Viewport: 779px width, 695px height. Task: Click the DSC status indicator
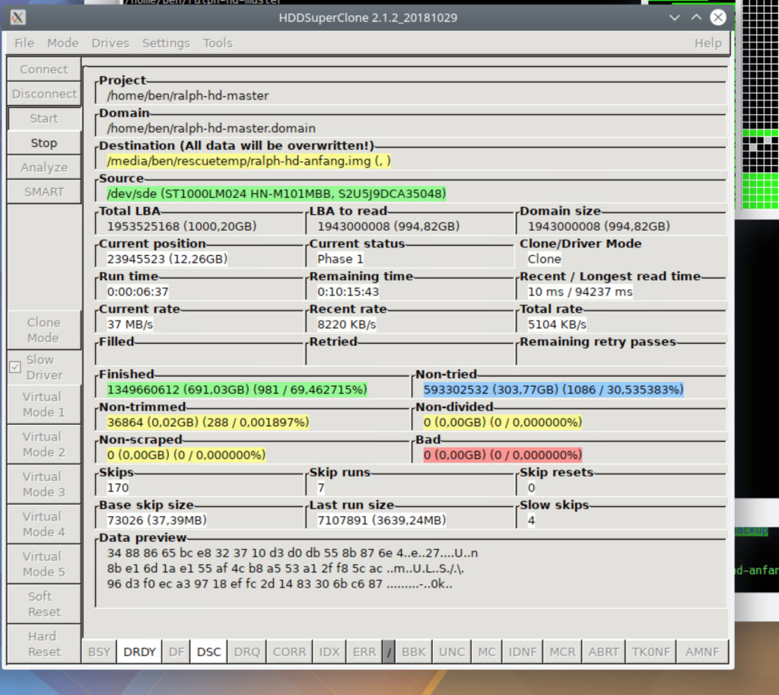(x=208, y=652)
